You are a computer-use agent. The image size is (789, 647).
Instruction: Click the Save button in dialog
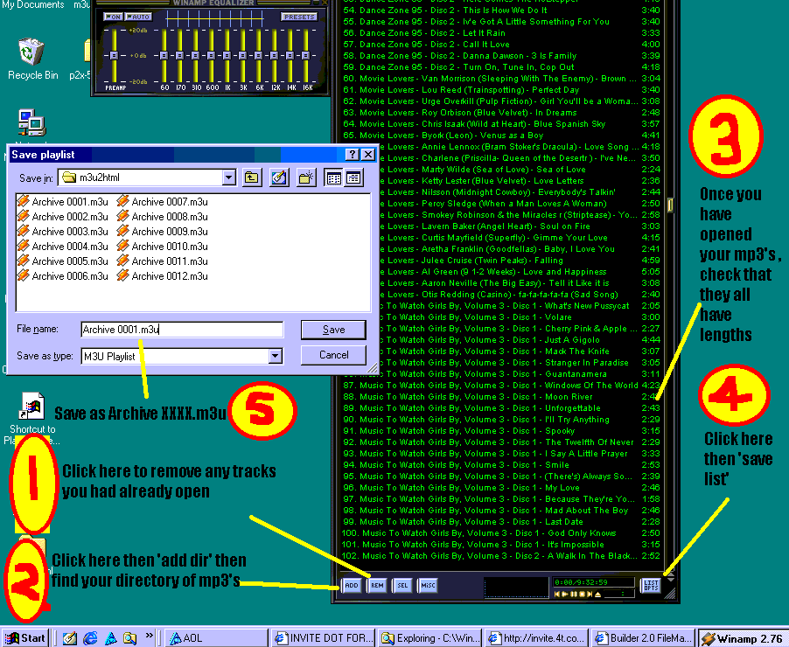(x=333, y=330)
